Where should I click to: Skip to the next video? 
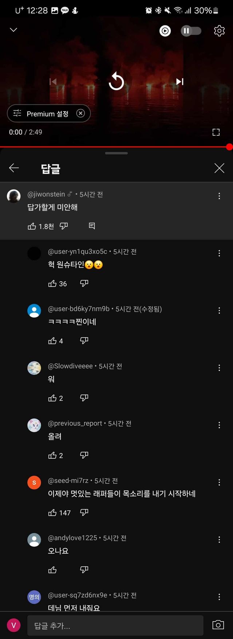click(179, 81)
